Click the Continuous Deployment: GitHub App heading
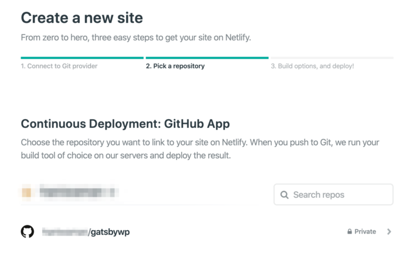This screenshot has height=254, width=410. coord(125,123)
